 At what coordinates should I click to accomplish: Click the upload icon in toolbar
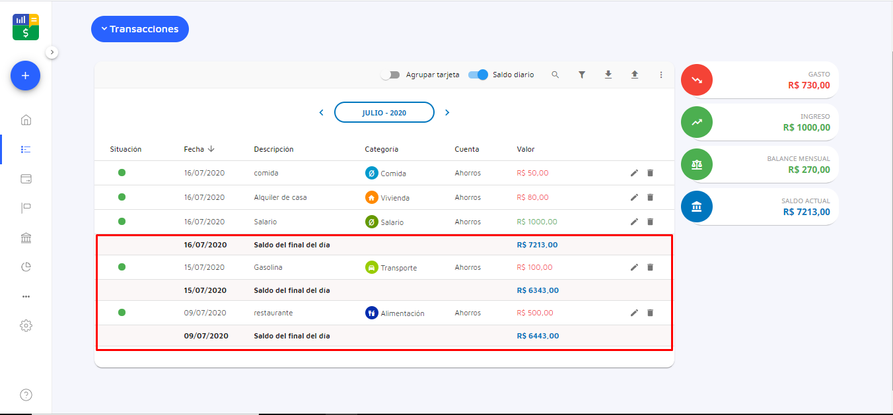[635, 75]
